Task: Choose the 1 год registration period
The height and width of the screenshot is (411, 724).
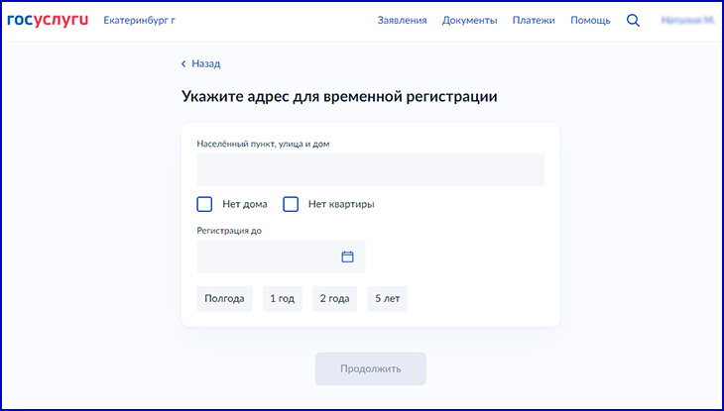Action: (282, 298)
